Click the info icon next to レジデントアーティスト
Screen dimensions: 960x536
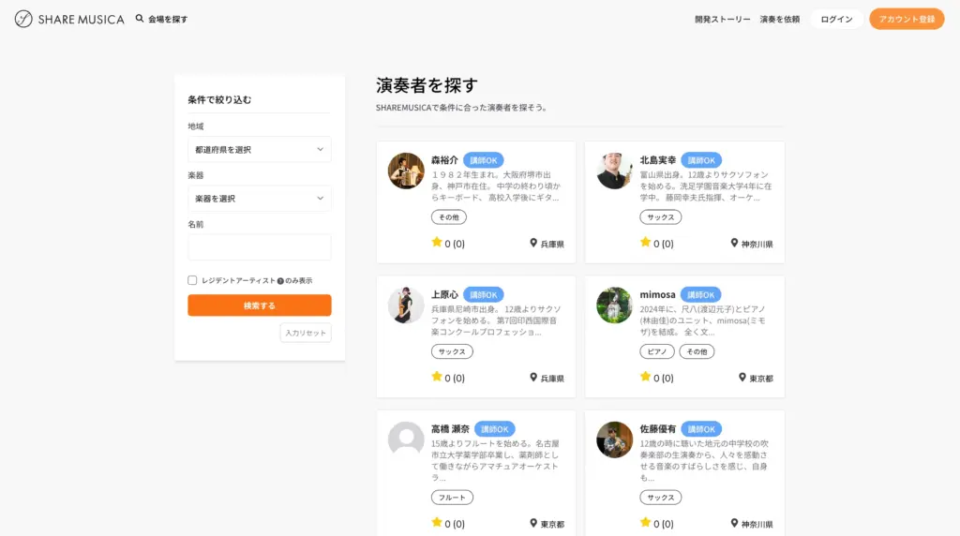(280, 281)
